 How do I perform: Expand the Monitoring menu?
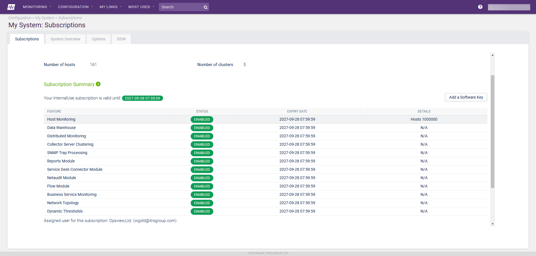click(x=37, y=7)
